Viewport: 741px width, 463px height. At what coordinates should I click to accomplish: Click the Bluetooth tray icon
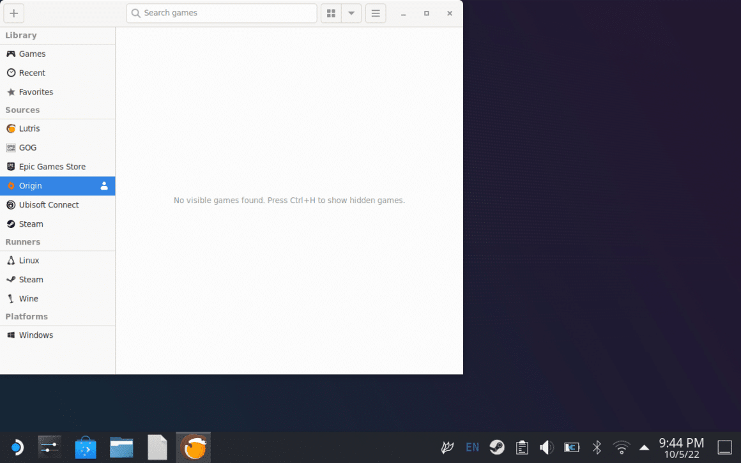pyautogui.click(x=597, y=447)
